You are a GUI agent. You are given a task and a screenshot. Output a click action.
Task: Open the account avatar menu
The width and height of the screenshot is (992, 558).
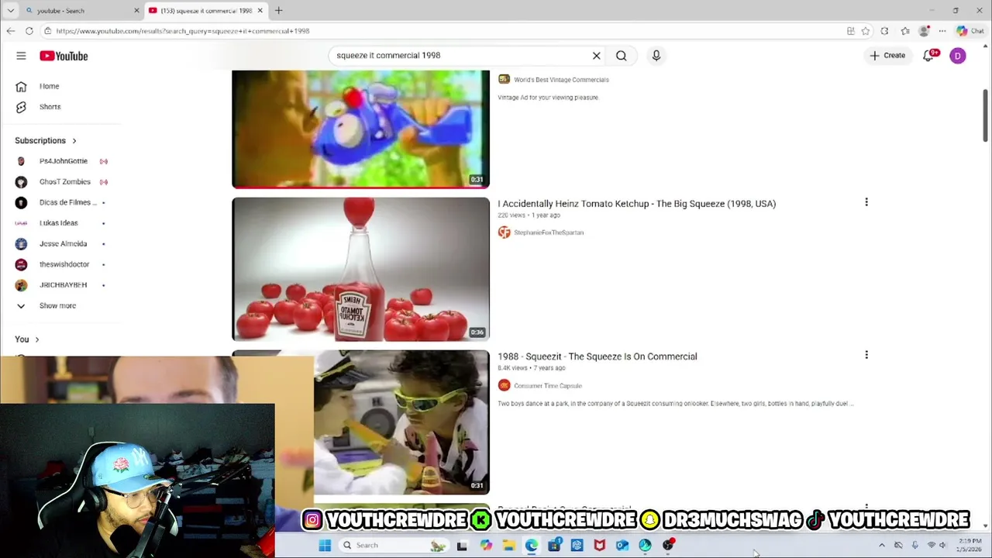click(958, 56)
